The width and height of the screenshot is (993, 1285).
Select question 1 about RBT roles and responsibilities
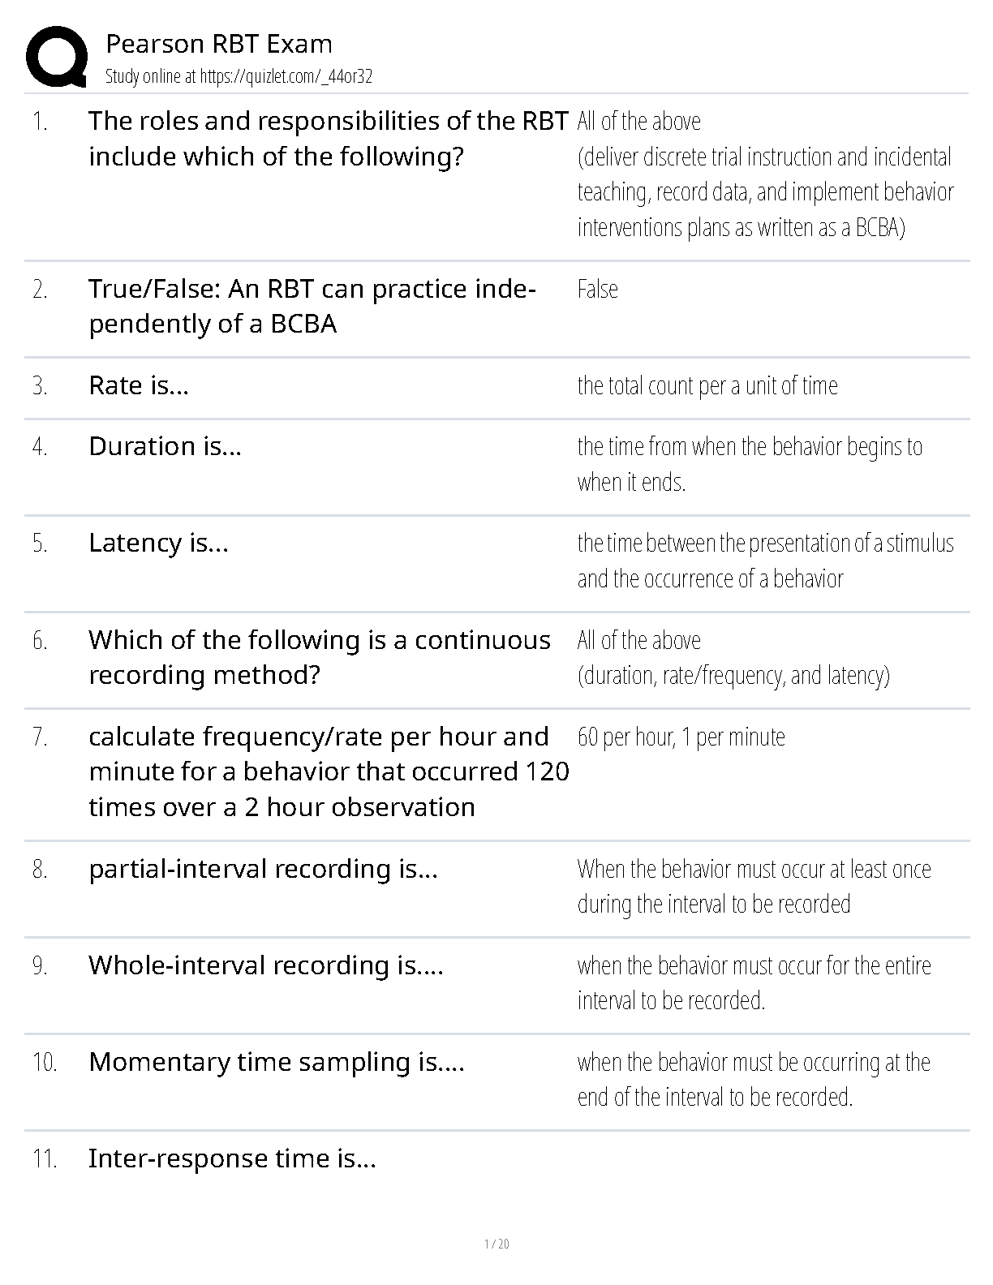point(329,139)
